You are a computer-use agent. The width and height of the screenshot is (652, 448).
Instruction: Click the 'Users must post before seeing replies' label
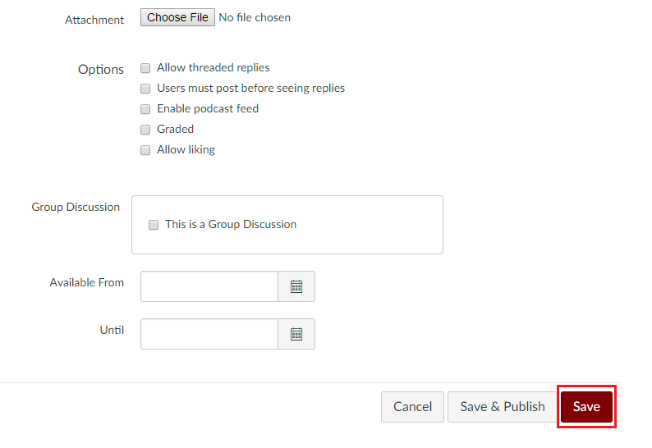coord(250,88)
